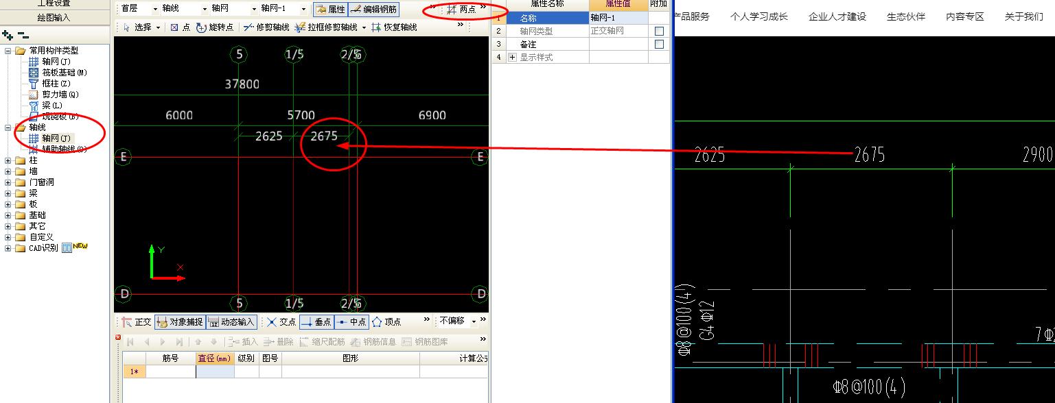1055x403 pixels.
Task: Click the 直径(mm) cell in row 1
Action: (215, 371)
